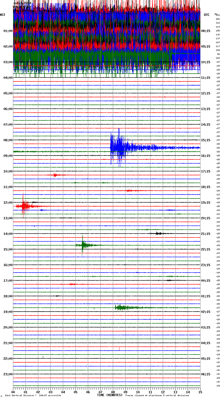Click the 17:15 UTC time label
This screenshot has height=399, width=221.
(x=206, y=171)
